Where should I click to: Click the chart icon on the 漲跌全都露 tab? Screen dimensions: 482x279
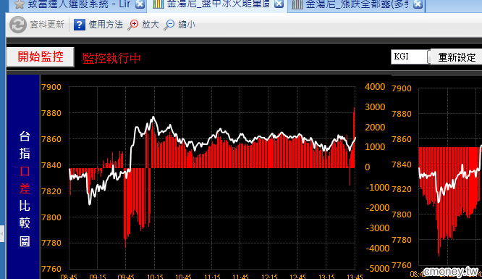297,4
